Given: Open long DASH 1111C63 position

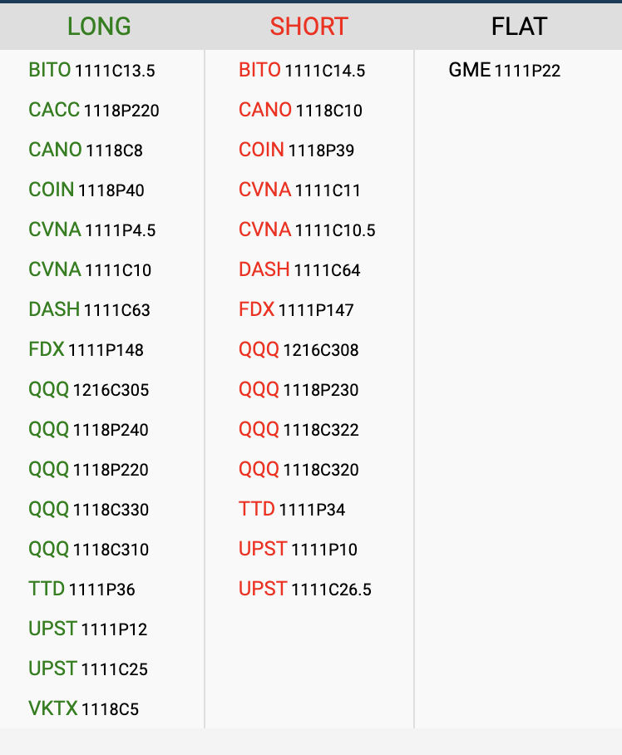Looking at the screenshot, I should point(89,310).
